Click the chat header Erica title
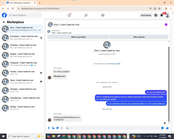Screen dimensions: 174x139 66,25
